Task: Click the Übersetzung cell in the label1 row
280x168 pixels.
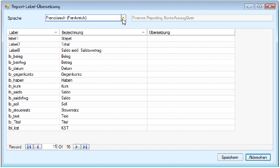Action: coord(191,38)
